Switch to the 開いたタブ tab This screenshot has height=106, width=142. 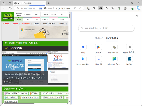click(99, 38)
